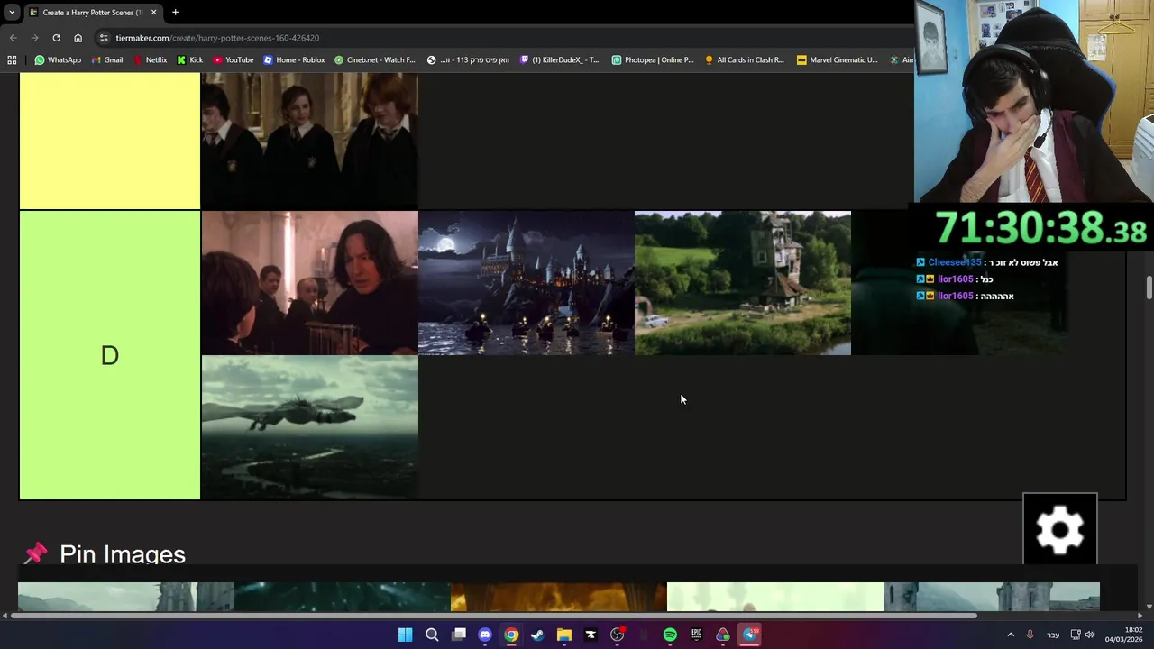Switch the Hebrew input language indicator

pos(1053,635)
